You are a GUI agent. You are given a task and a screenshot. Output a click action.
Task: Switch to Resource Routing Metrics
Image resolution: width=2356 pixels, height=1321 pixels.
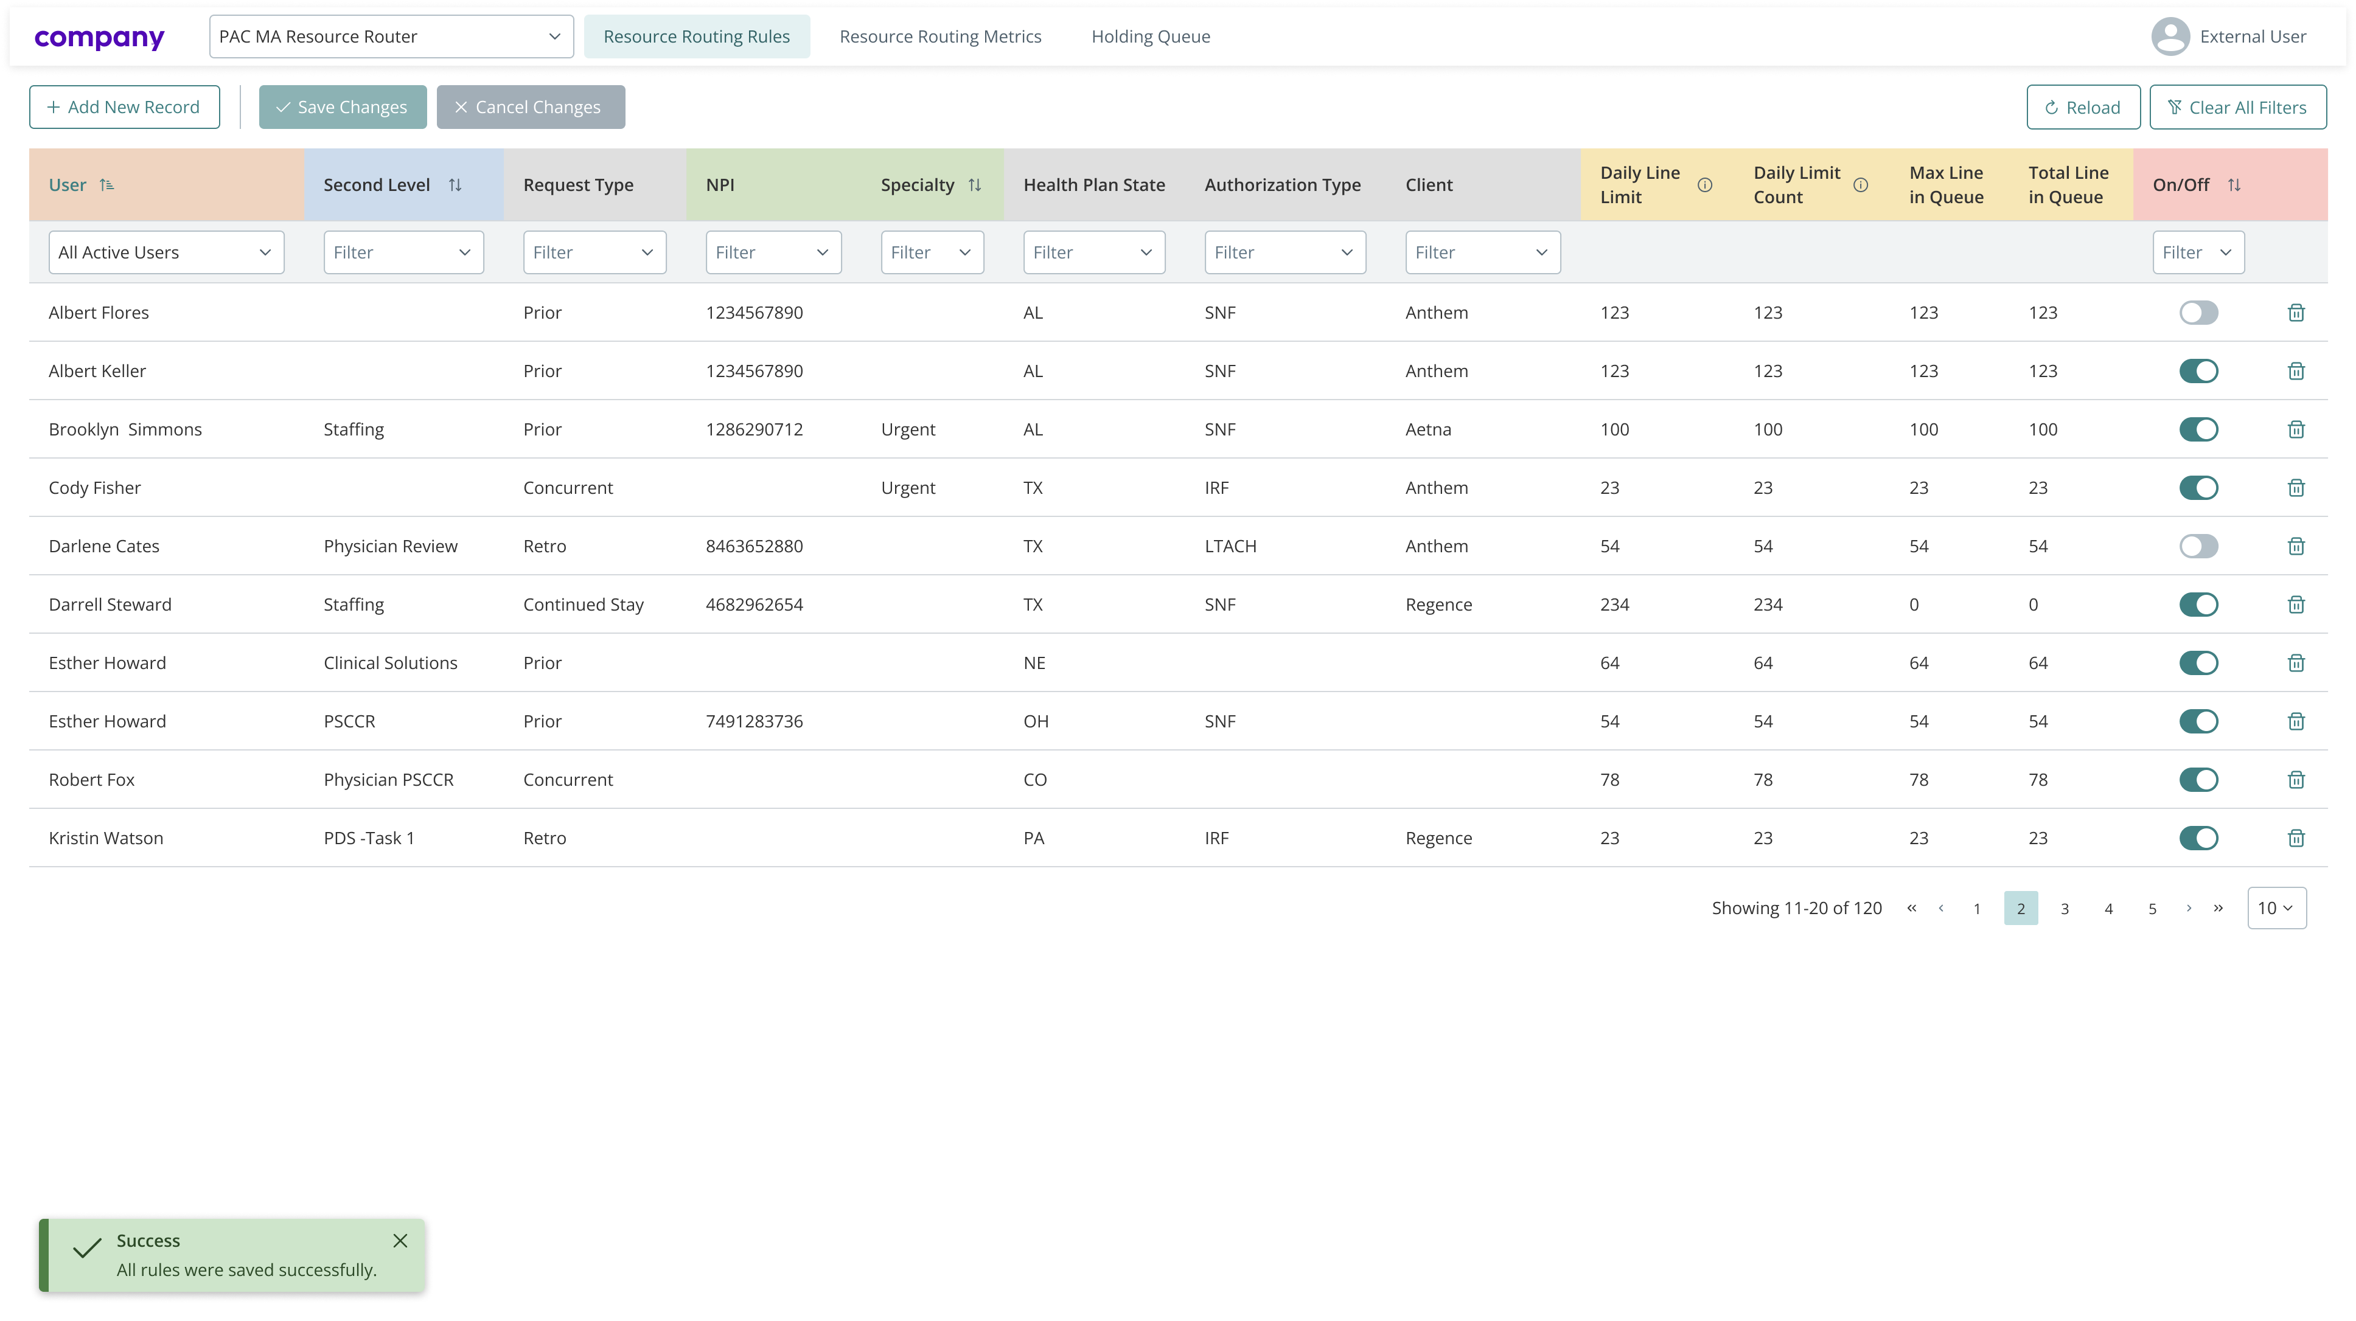tap(940, 36)
